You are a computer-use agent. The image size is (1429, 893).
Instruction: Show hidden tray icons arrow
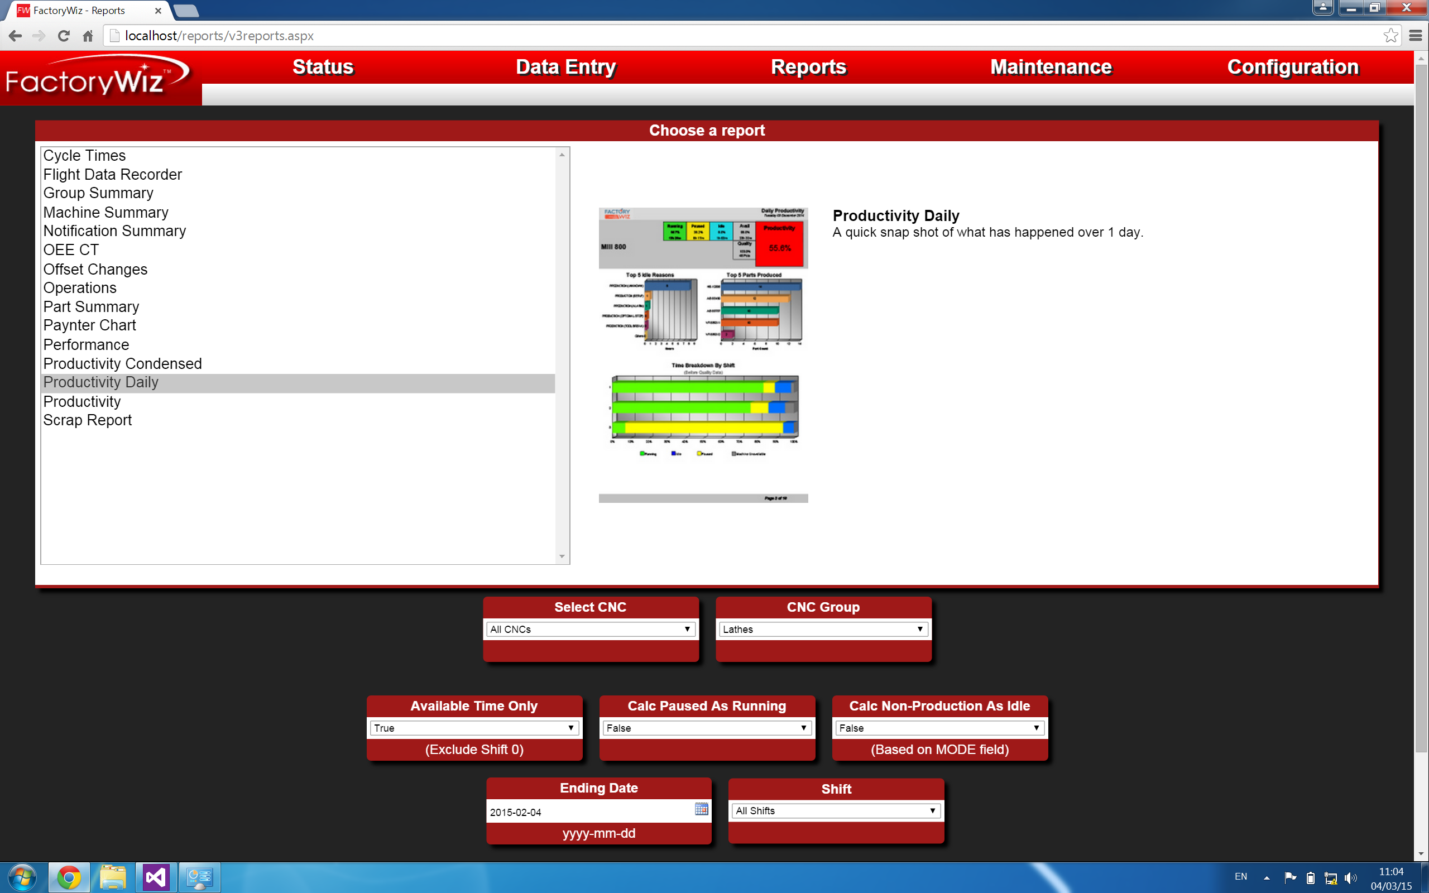pos(1266,877)
